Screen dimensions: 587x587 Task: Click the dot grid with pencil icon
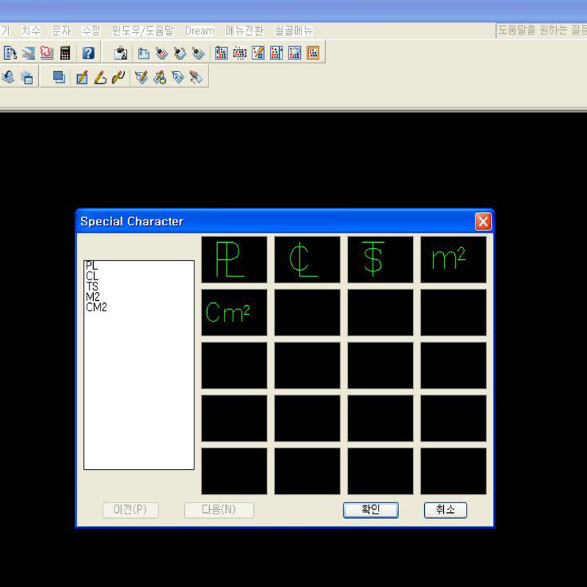(258, 53)
